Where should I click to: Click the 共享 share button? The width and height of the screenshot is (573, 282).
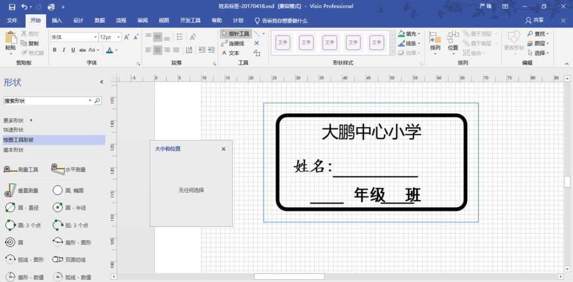(x=534, y=20)
